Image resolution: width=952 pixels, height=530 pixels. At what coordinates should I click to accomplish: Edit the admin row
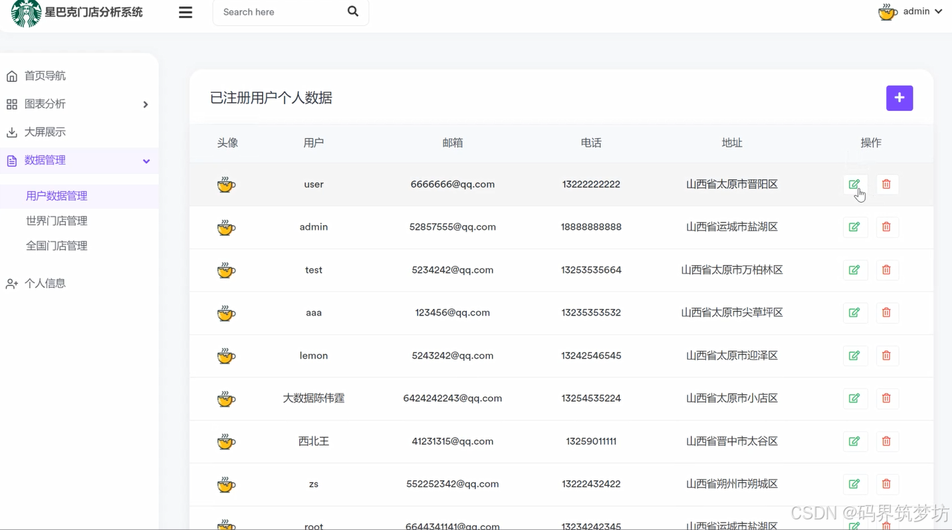854,227
